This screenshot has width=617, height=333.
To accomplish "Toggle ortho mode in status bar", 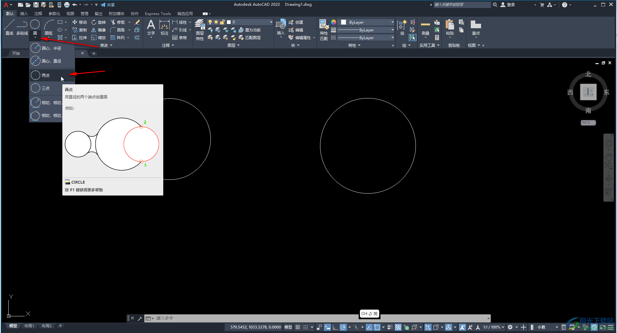I will coord(335,327).
